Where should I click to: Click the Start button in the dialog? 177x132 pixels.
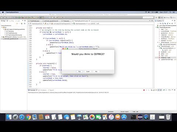pyautogui.click(x=88, y=71)
